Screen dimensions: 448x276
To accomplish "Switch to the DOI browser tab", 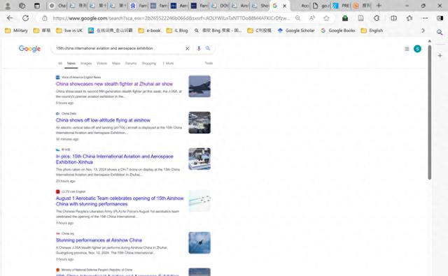I will pyautogui.click(x=220, y=6).
